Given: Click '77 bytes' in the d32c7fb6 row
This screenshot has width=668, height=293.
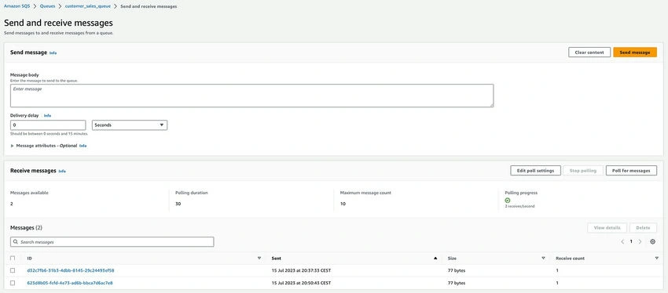Looking at the screenshot, I should pos(457,270).
